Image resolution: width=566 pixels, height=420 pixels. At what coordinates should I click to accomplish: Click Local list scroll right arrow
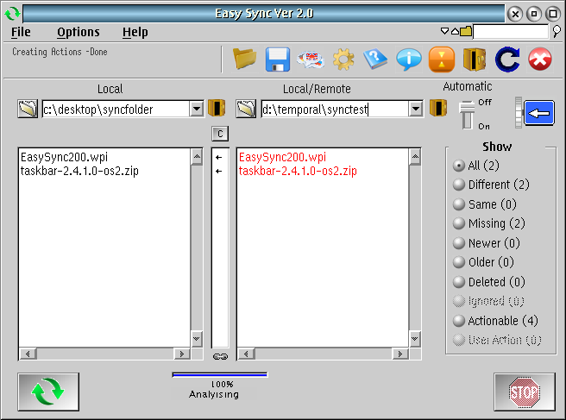[x=182, y=354]
